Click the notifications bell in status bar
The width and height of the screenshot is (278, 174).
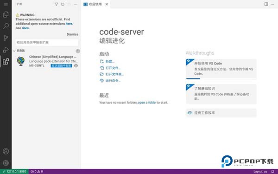click(x=273, y=172)
